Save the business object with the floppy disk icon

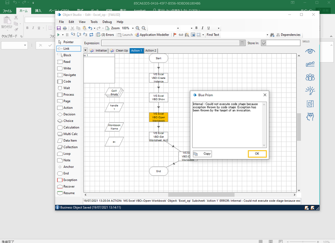pyautogui.click(x=59, y=28)
